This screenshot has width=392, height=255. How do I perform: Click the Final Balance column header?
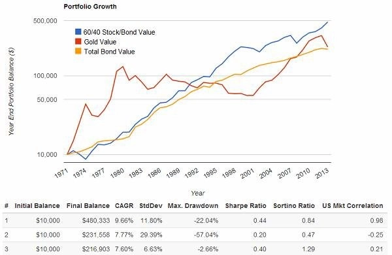tap(88, 206)
